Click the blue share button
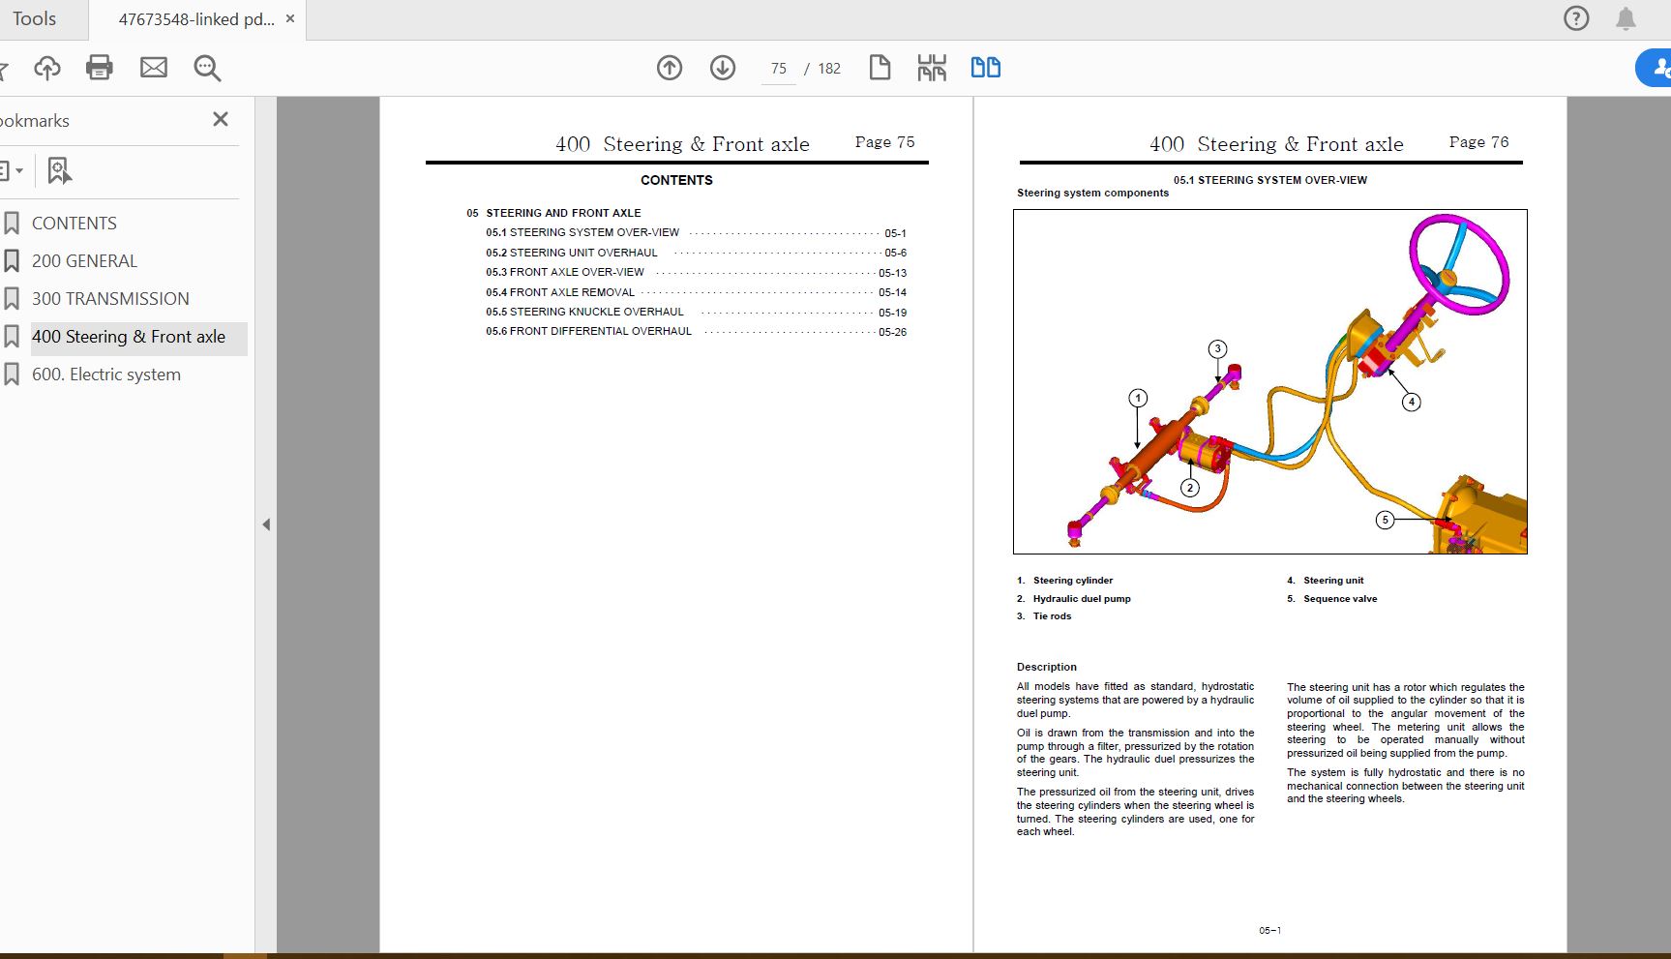The width and height of the screenshot is (1671, 959). pos(1655,69)
